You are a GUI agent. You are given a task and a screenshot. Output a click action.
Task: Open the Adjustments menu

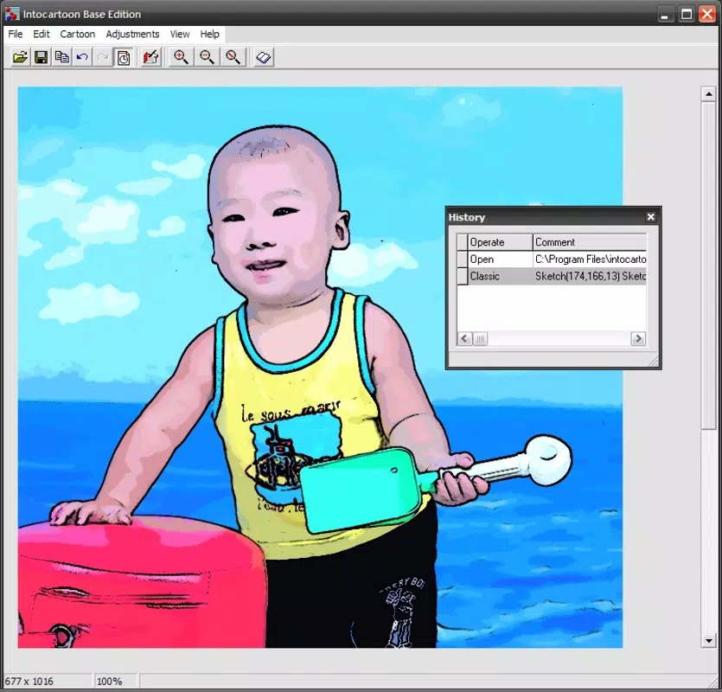pyautogui.click(x=132, y=34)
